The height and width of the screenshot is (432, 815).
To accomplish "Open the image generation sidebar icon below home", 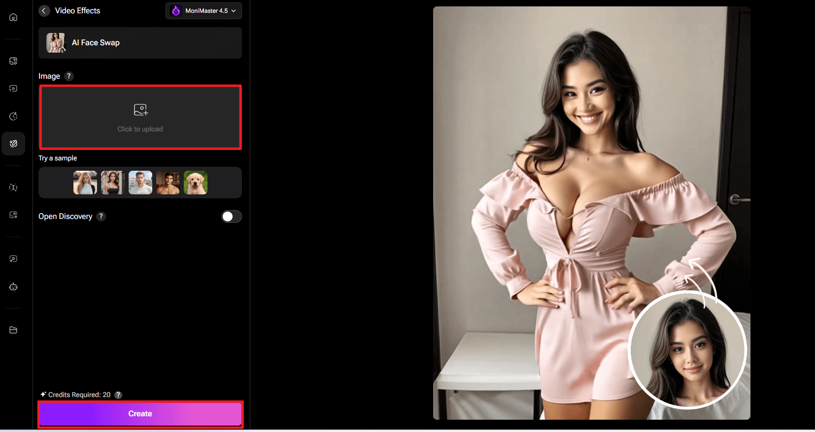I will pos(13,61).
